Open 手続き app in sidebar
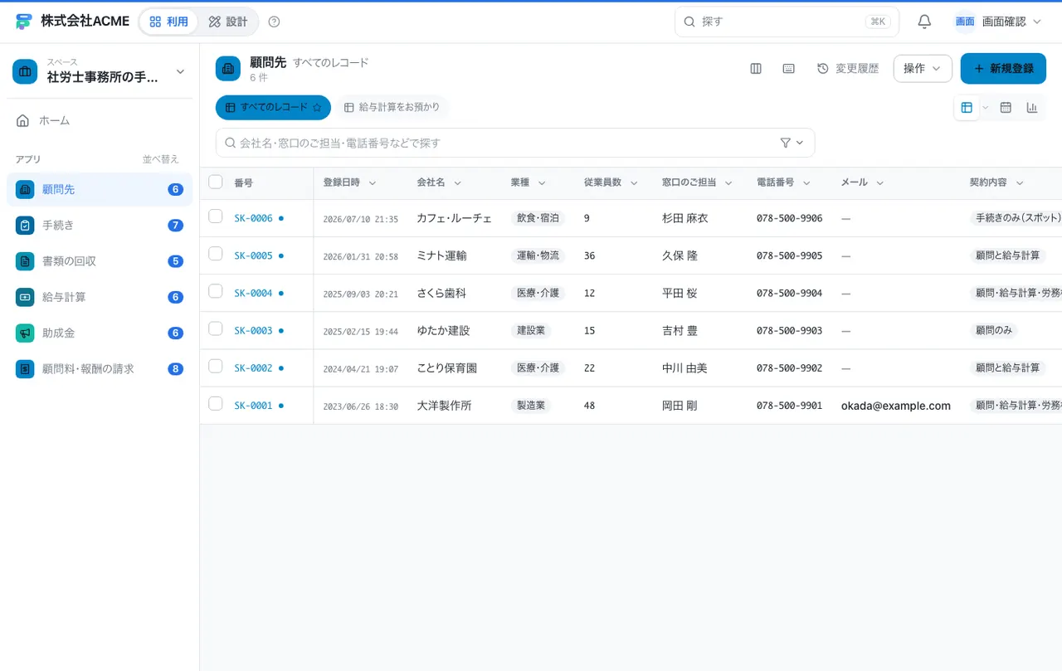The height and width of the screenshot is (671, 1062). pyautogui.click(x=100, y=225)
